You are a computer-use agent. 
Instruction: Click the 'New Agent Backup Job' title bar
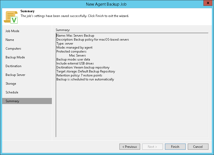pyautogui.click(x=106, y=4)
